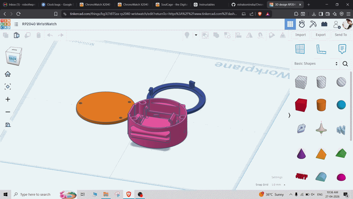Screen dimensions: 353x199
Task: Click the Delete trash icon
Action: pos(39,35)
